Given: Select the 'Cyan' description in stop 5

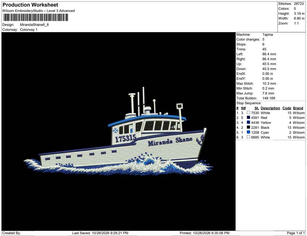Looking at the screenshot, I should (265, 132).
